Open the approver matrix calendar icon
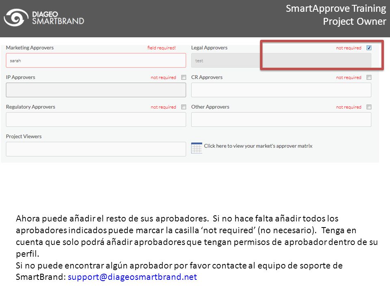 (x=197, y=148)
